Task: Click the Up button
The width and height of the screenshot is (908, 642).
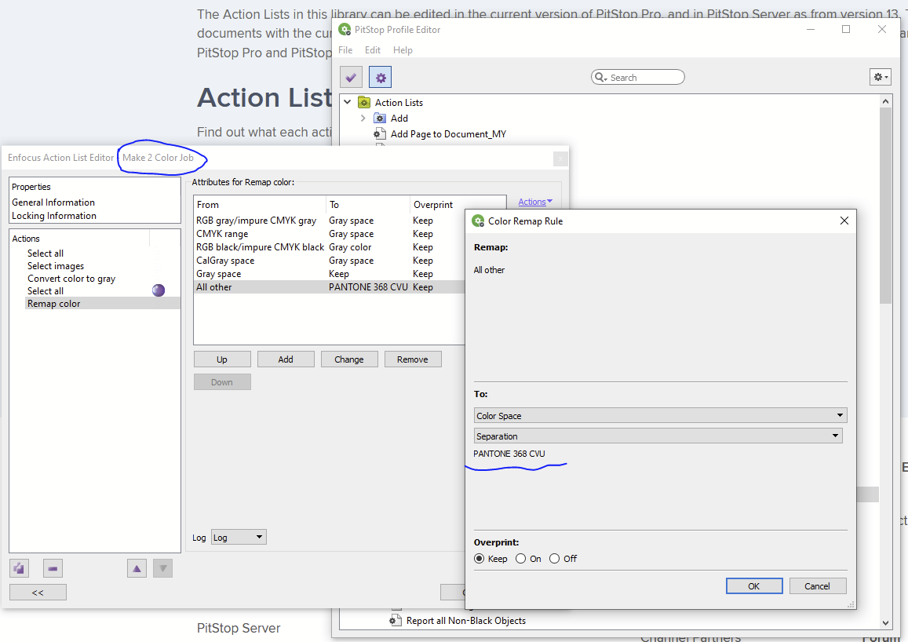Action: 222,359
